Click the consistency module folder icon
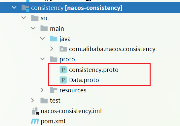Image resolution: width=180 pixels, height=126 pixels. click(x=25, y=8)
